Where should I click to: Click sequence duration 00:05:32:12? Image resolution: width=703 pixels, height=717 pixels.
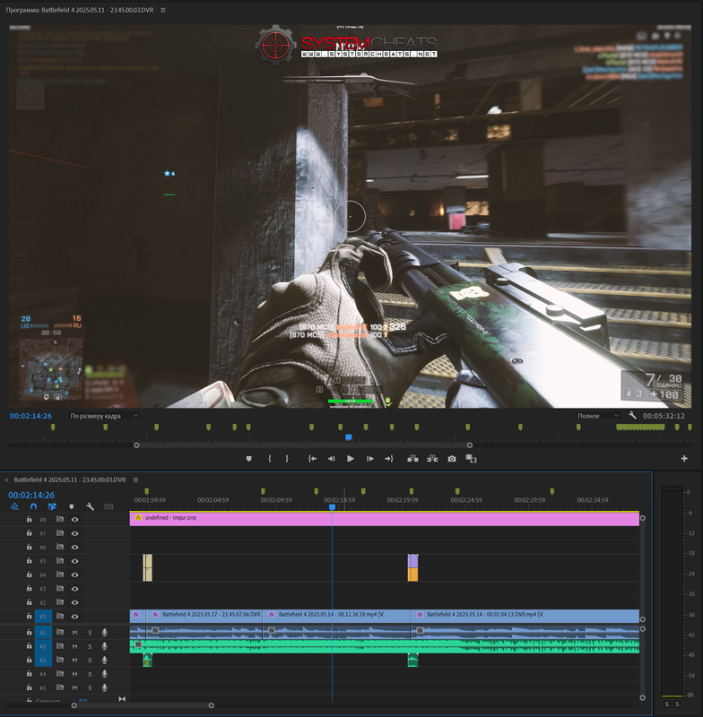[x=664, y=416]
